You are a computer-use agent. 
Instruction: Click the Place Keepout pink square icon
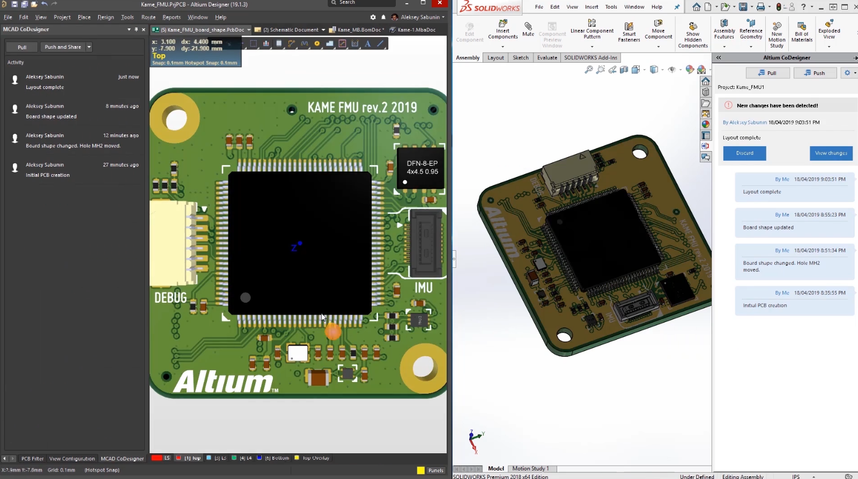[x=342, y=43]
